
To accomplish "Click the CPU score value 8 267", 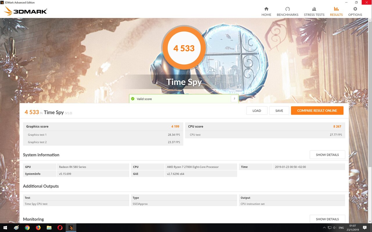I will tap(337, 126).
